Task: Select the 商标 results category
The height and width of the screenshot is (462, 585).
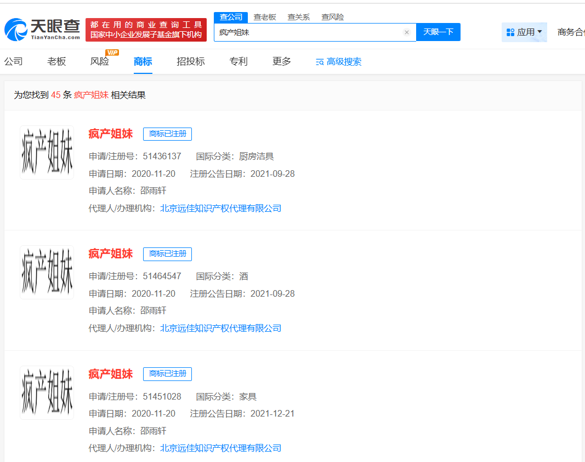Action: (143, 61)
